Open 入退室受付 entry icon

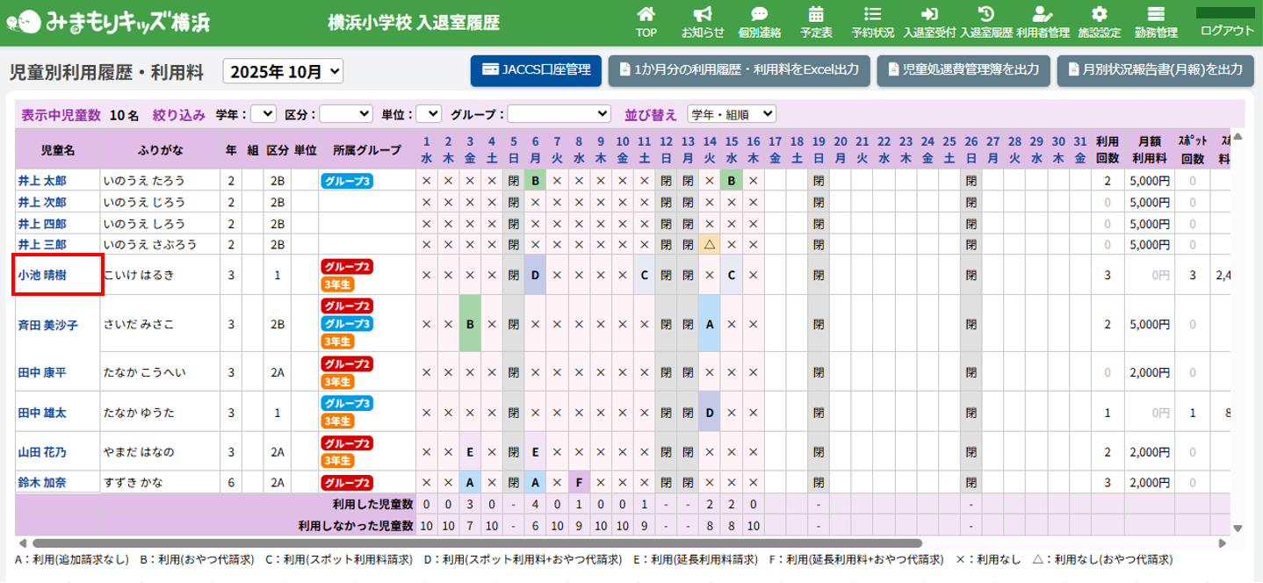tap(929, 22)
